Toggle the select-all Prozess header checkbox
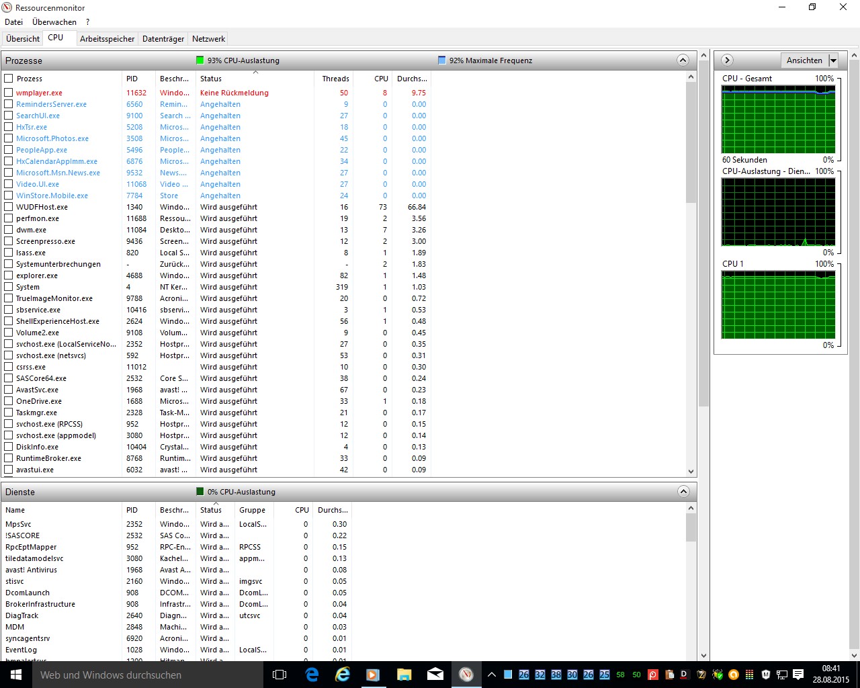Viewport: 860px width, 688px height. pyautogui.click(x=9, y=79)
